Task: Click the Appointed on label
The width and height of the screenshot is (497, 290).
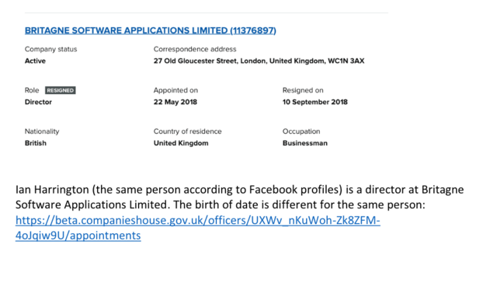Action: point(176,90)
